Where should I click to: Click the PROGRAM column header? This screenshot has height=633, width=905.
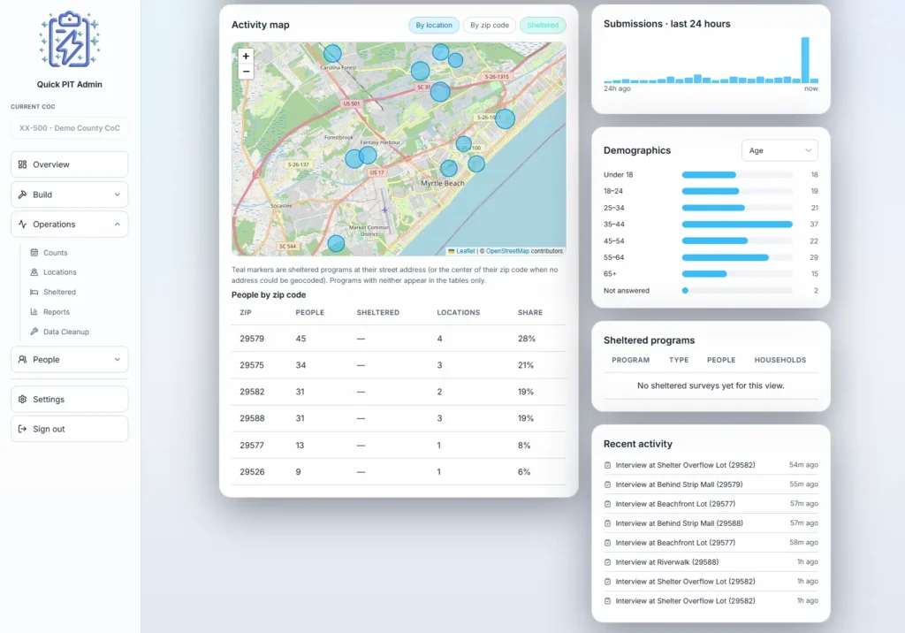click(x=630, y=360)
